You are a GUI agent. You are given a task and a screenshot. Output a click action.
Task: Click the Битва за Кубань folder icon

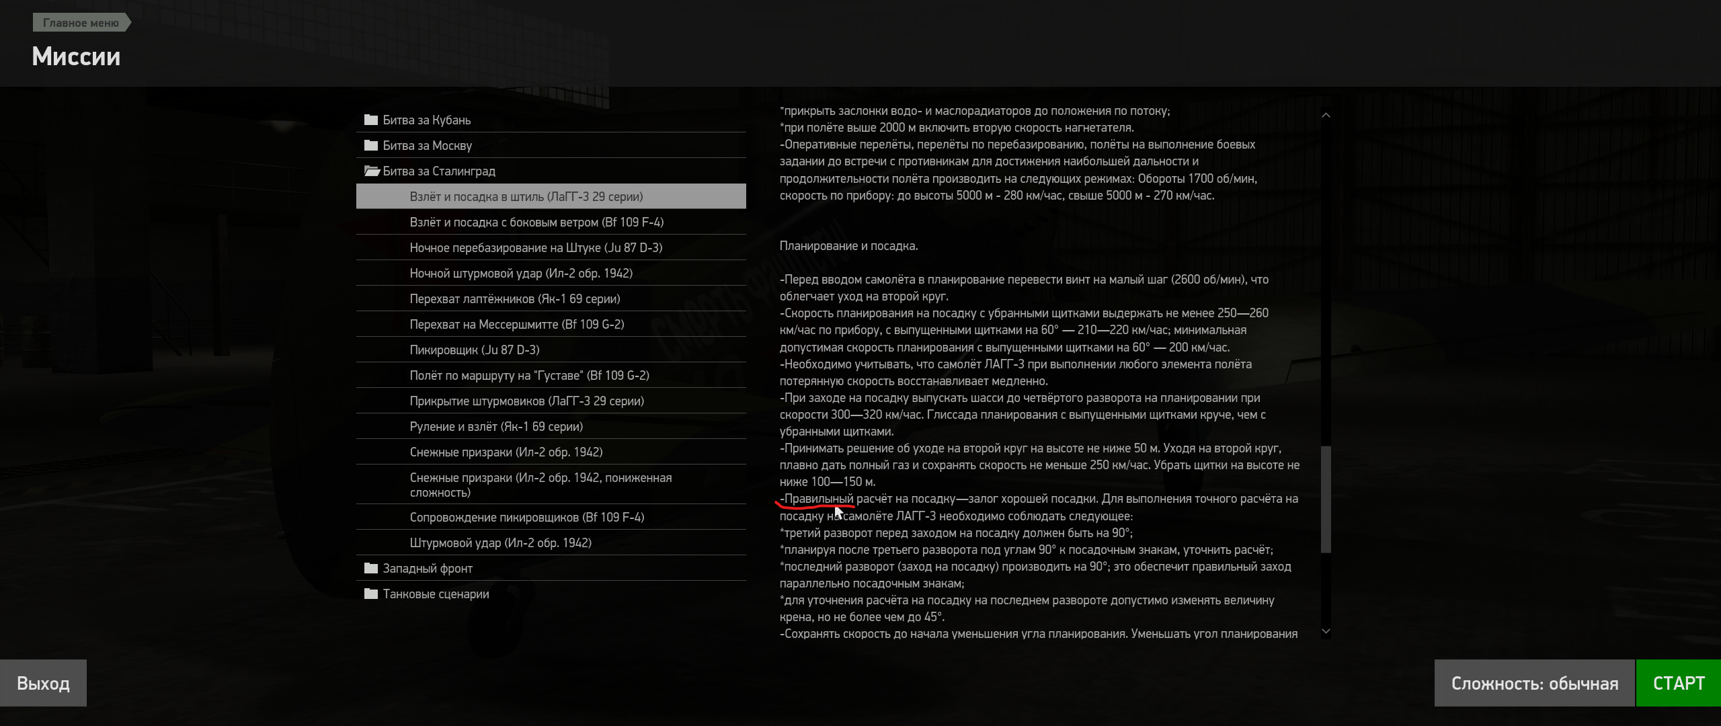pos(370,120)
